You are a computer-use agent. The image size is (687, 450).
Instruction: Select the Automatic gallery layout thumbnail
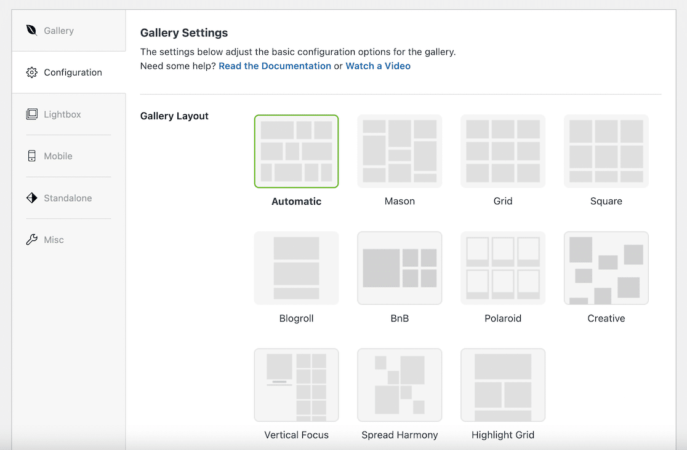click(296, 151)
